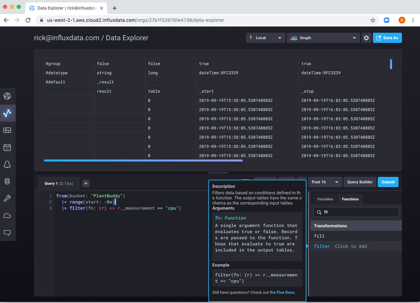This screenshot has height=303, width=420.
Task: Open the Dashboards icon in sidebar
Action: (7, 130)
